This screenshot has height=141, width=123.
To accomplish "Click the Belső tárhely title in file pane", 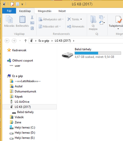I will click(83, 49).
